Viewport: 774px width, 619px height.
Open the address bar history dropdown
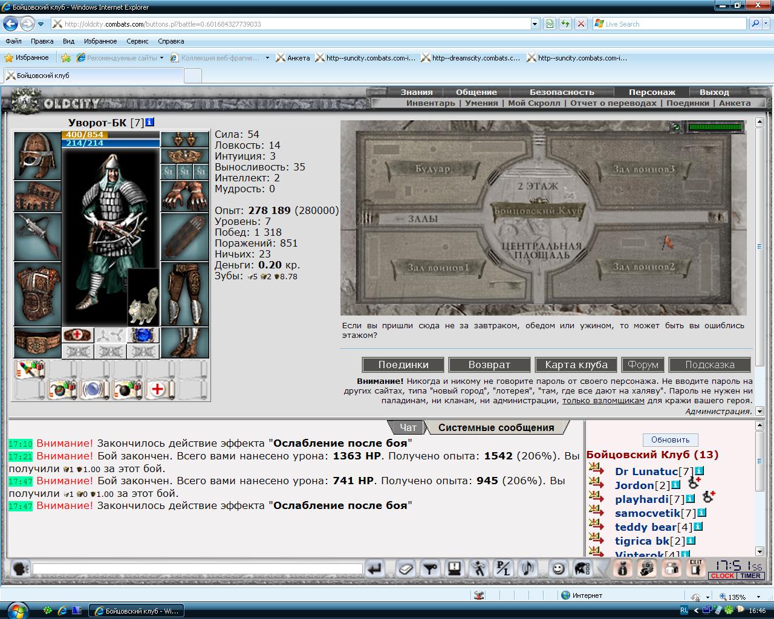(535, 24)
